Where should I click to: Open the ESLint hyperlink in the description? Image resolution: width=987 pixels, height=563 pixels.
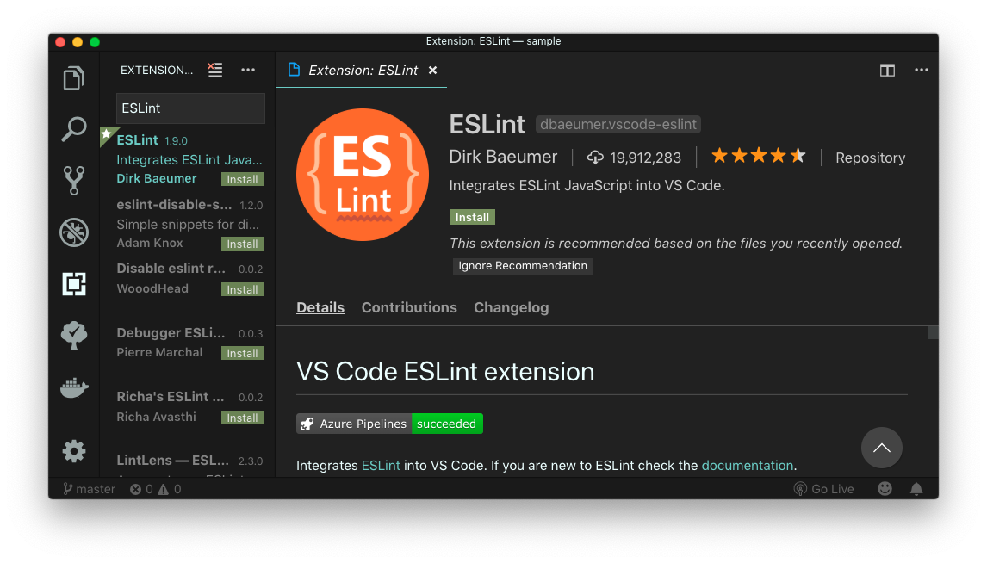[x=381, y=466]
